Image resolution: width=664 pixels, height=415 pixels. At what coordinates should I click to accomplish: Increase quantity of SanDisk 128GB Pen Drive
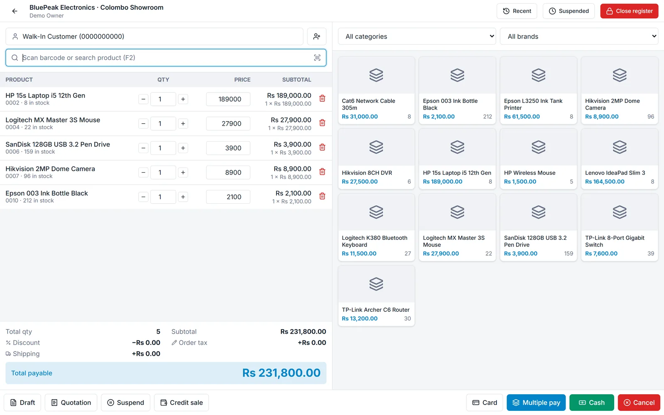[183, 148]
